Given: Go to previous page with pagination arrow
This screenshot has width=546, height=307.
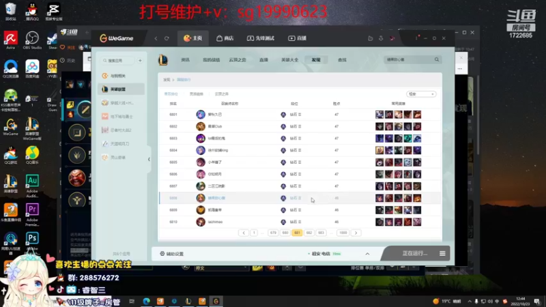Looking at the screenshot, I should pos(244,233).
